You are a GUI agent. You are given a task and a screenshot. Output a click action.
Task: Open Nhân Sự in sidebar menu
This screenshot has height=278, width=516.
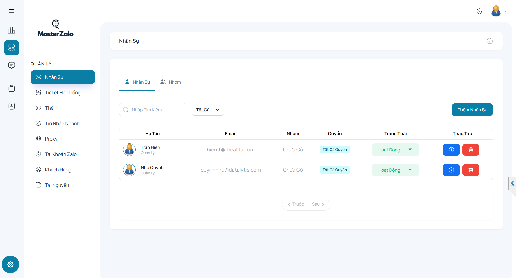(63, 77)
